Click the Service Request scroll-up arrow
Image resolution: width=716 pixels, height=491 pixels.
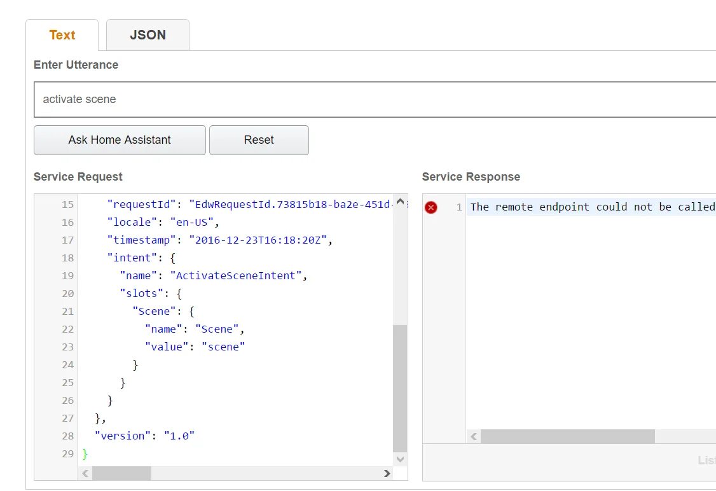point(400,202)
